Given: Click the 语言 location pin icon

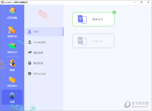Looking at the screenshot, I should tap(30, 32).
